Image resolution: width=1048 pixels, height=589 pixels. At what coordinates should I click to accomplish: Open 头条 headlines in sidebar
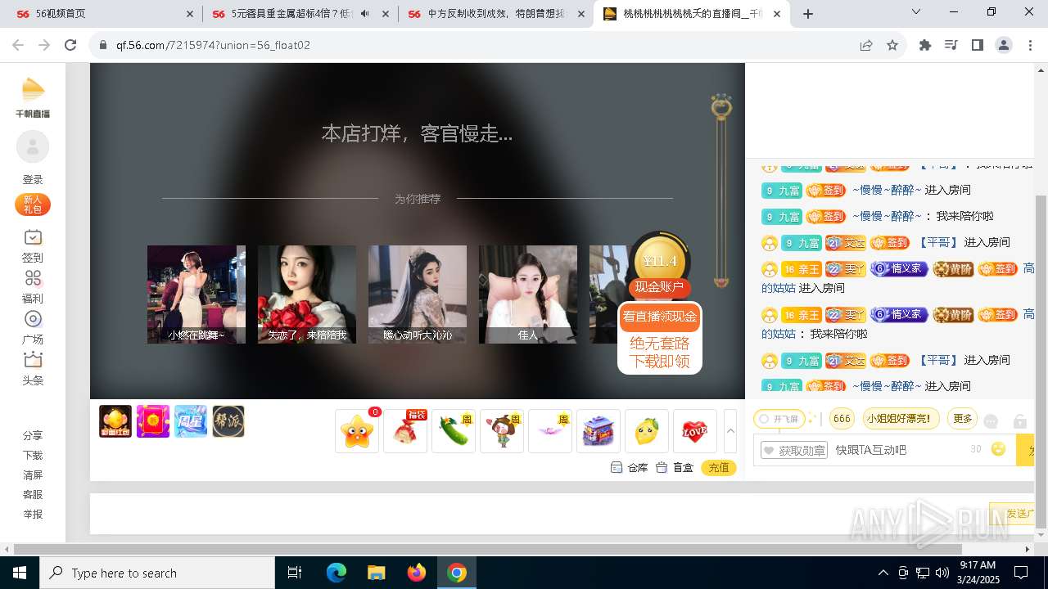33,368
